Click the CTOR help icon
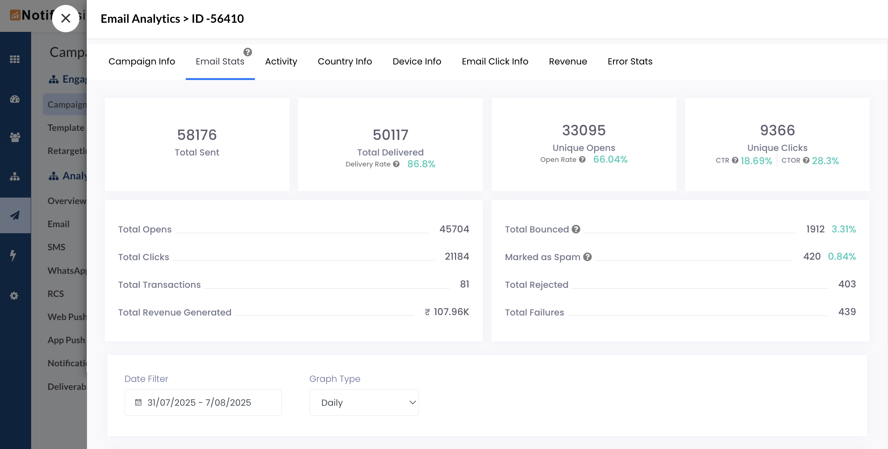This screenshot has width=888, height=449. click(x=806, y=160)
